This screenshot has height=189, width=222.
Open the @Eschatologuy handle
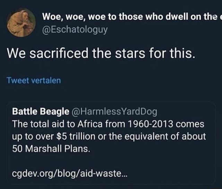[75, 30]
